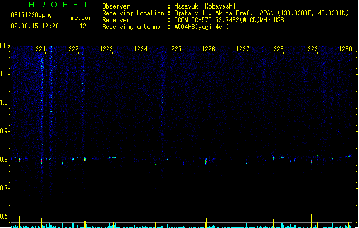The height and width of the screenshot is (228, 359).
Task: Click the 1.1 frequency axis label
Action: 5,74
